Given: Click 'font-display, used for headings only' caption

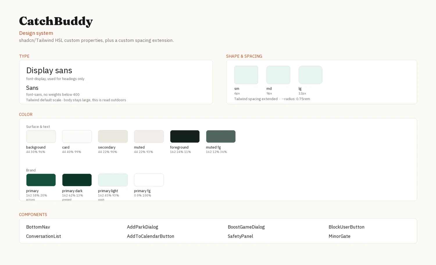Looking at the screenshot, I should [x=55, y=79].
